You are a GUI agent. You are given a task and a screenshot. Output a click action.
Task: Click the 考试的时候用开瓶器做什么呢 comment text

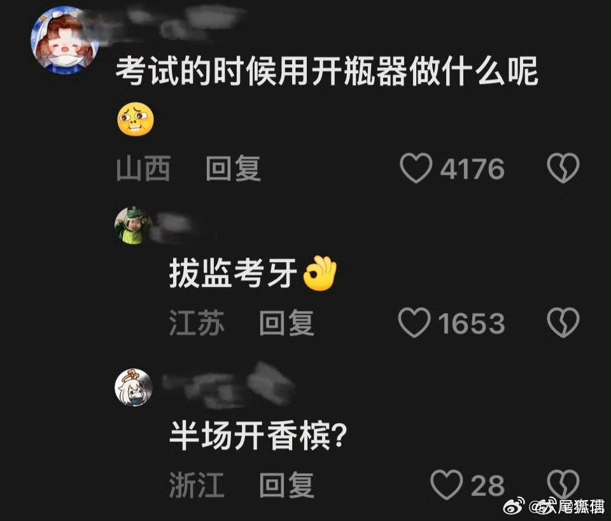[x=327, y=71]
